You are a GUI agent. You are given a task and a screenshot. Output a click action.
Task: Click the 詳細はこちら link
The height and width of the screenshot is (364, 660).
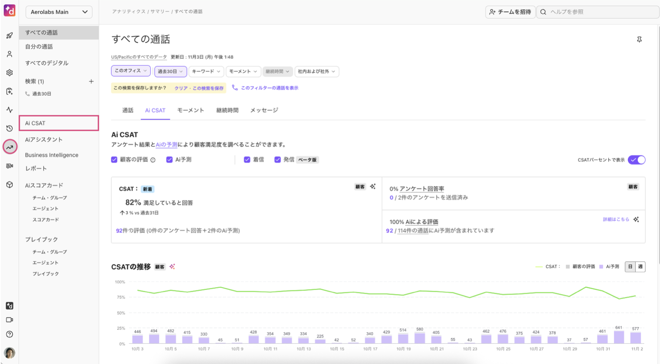point(616,219)
